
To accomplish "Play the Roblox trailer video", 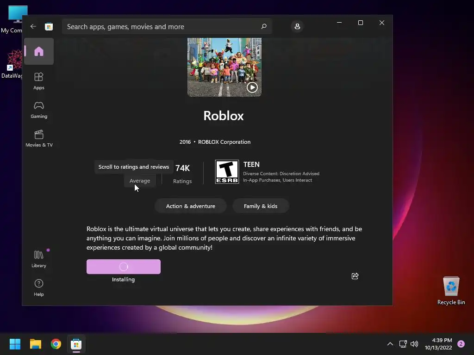I will pos(252,87).
